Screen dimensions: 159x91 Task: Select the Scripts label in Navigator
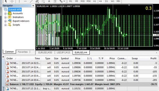[16, 25]
